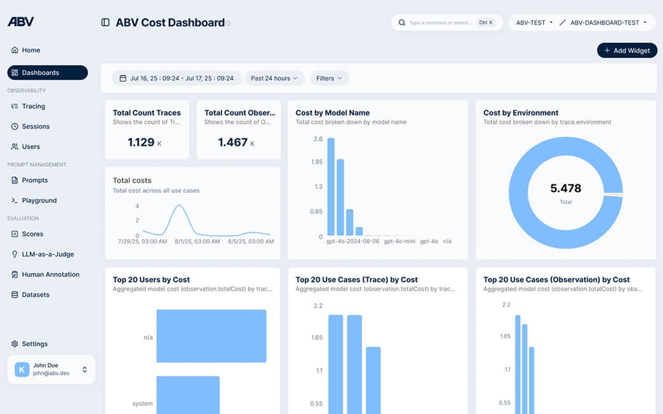Click the Prompts document icon

click(x=15, y=180)
